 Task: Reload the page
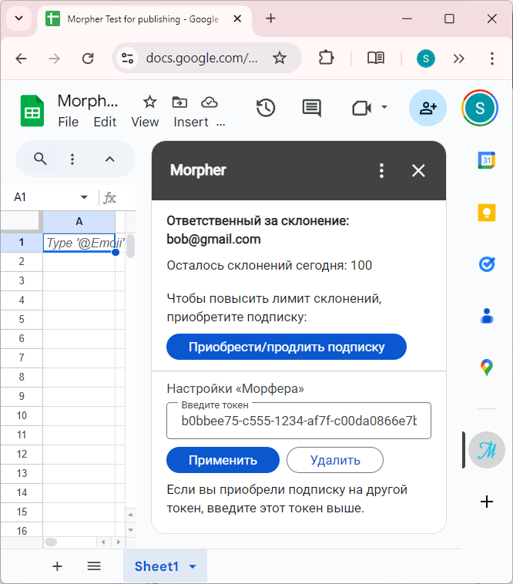(88, 59)
